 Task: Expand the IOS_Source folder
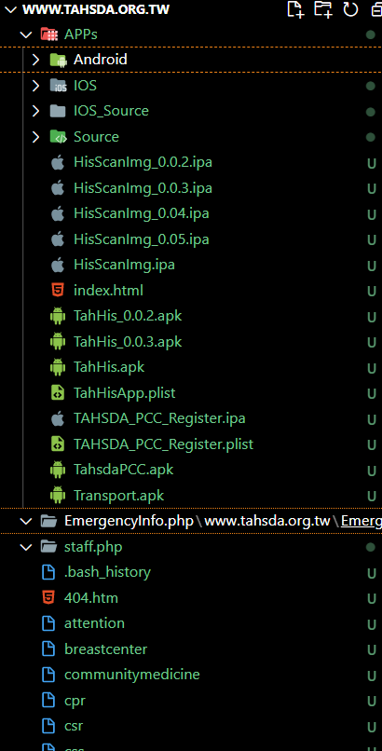pos(35,111)
